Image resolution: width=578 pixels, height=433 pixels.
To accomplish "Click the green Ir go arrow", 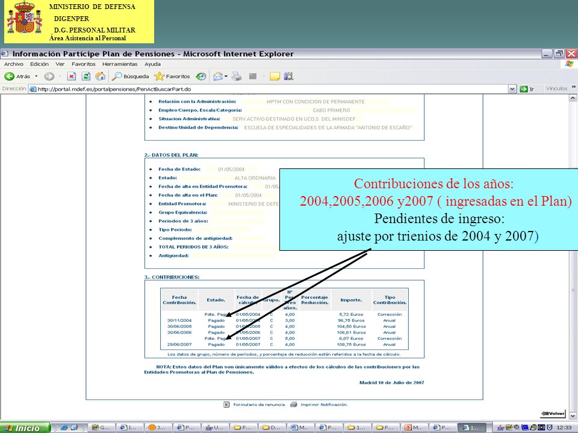I will 523,89.
